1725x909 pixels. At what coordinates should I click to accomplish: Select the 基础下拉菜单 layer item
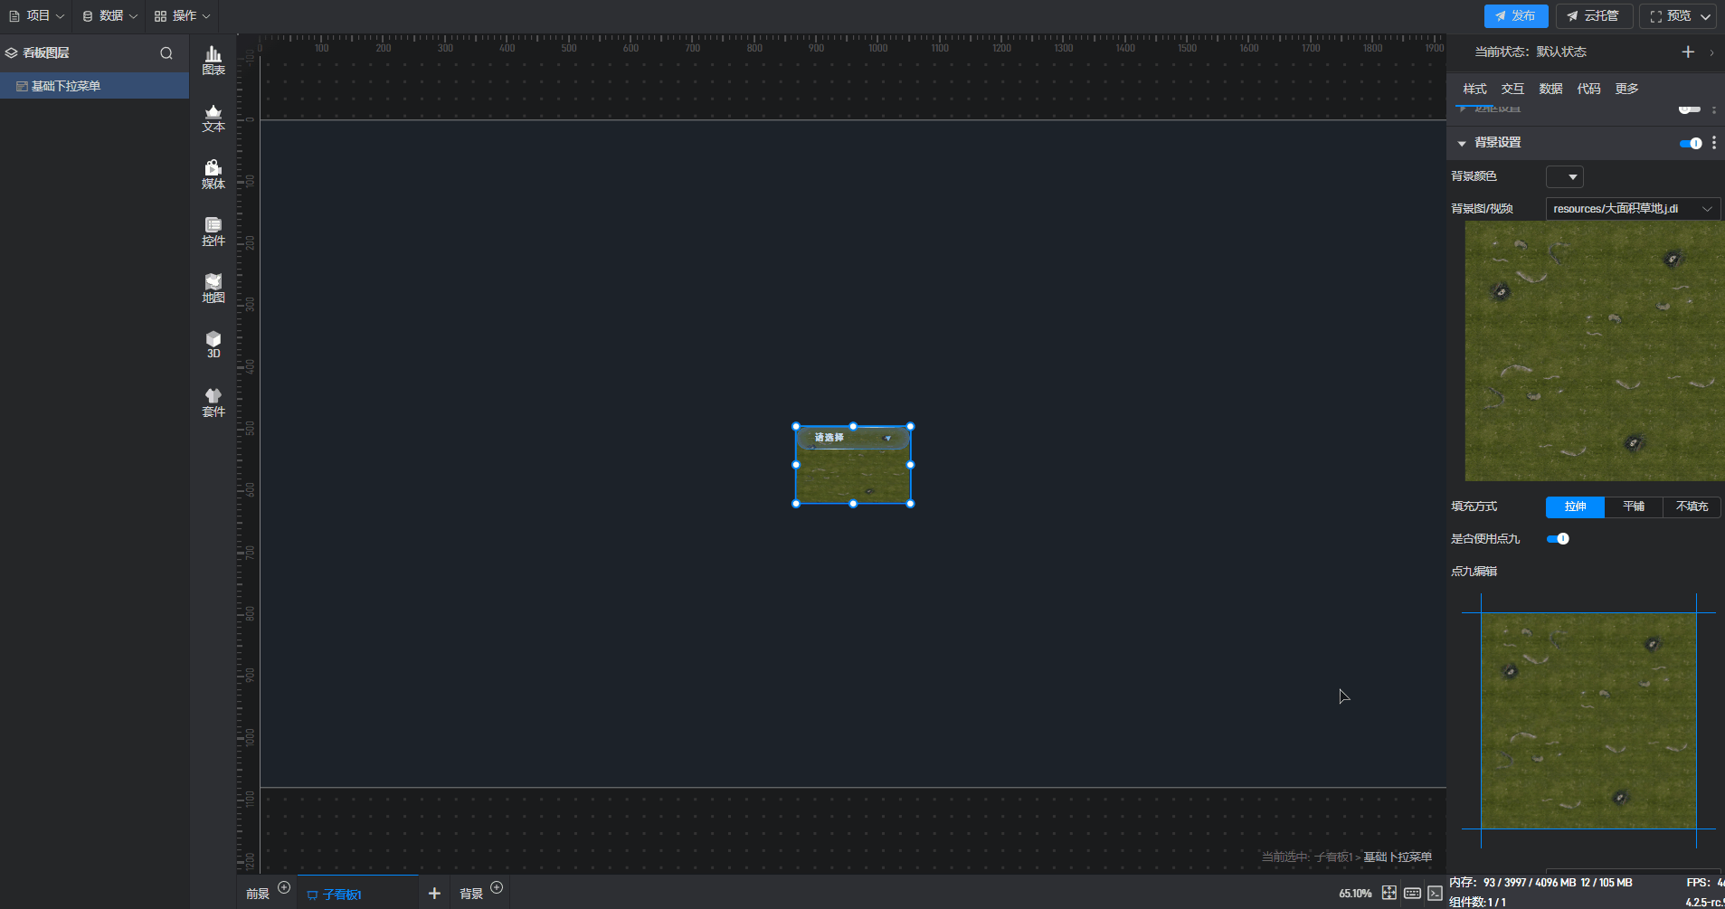[66, 86]
